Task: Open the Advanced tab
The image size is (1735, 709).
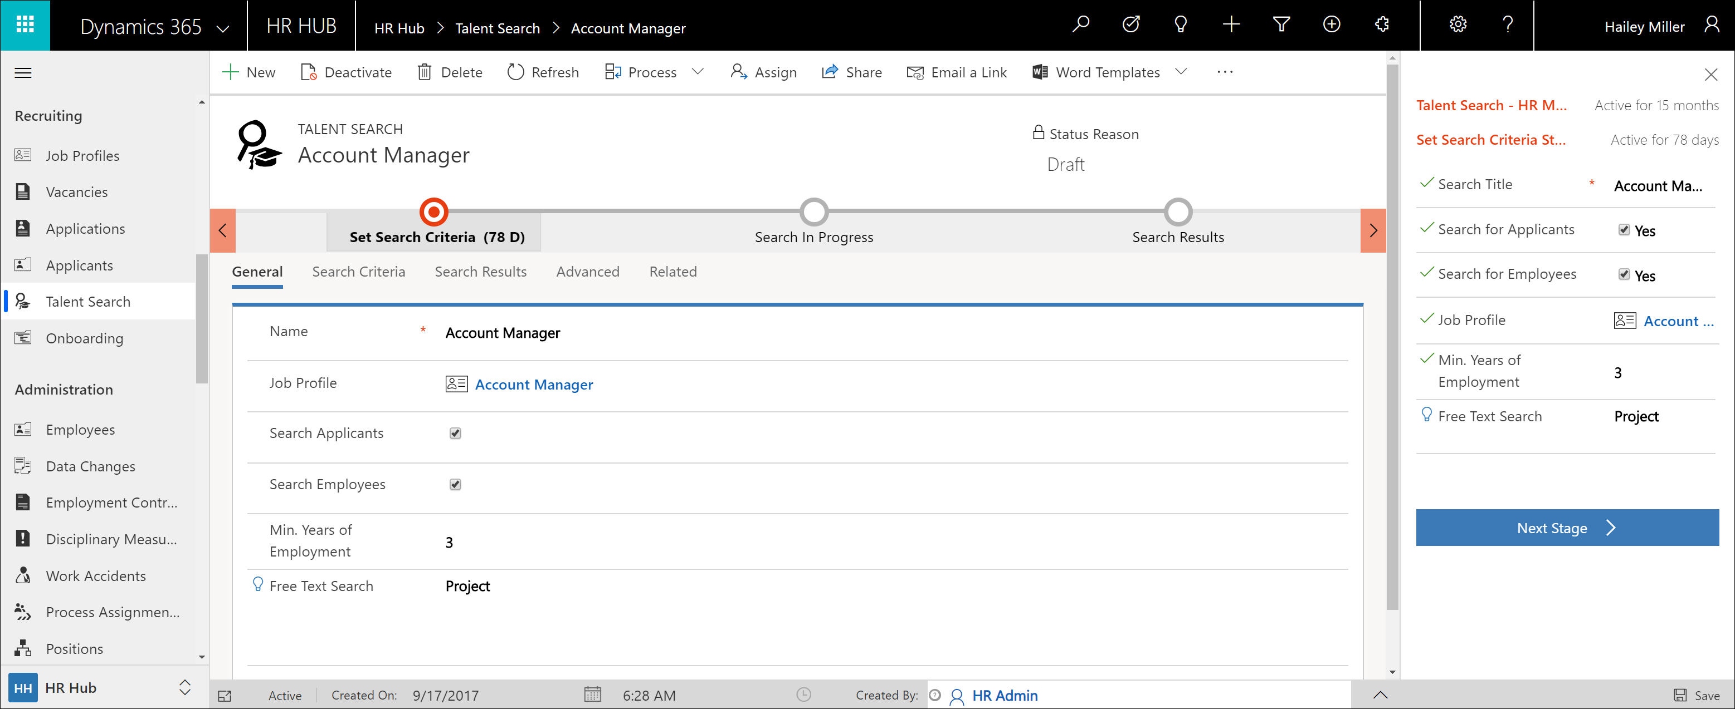Action: [587, 272]
